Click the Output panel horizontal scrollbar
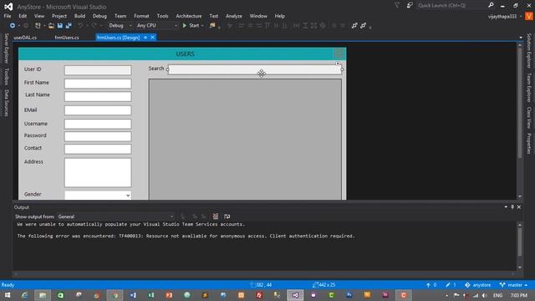 [x=264, y=273]
